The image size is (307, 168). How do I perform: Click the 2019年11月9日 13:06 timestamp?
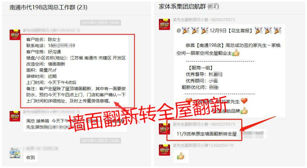pyautogui.click(x=100, y=141)
